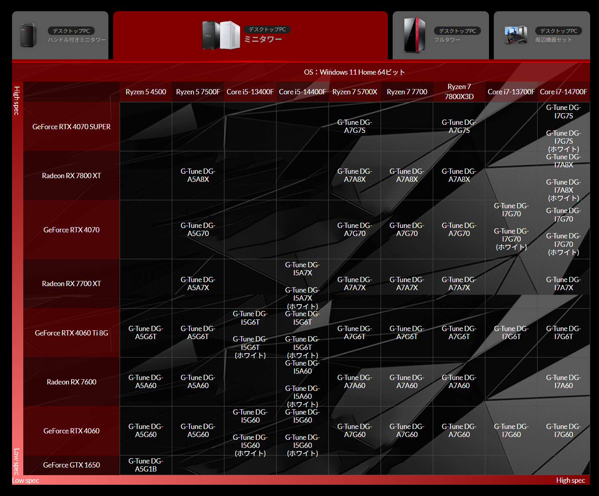Open G-Tune DG-I5G6T under Core i5-14400F

point(303,318)
